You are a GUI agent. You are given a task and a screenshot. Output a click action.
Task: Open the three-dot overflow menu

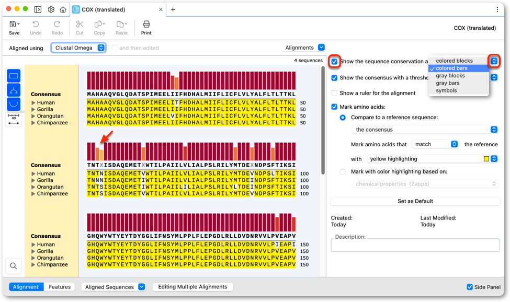coord(497,9)
